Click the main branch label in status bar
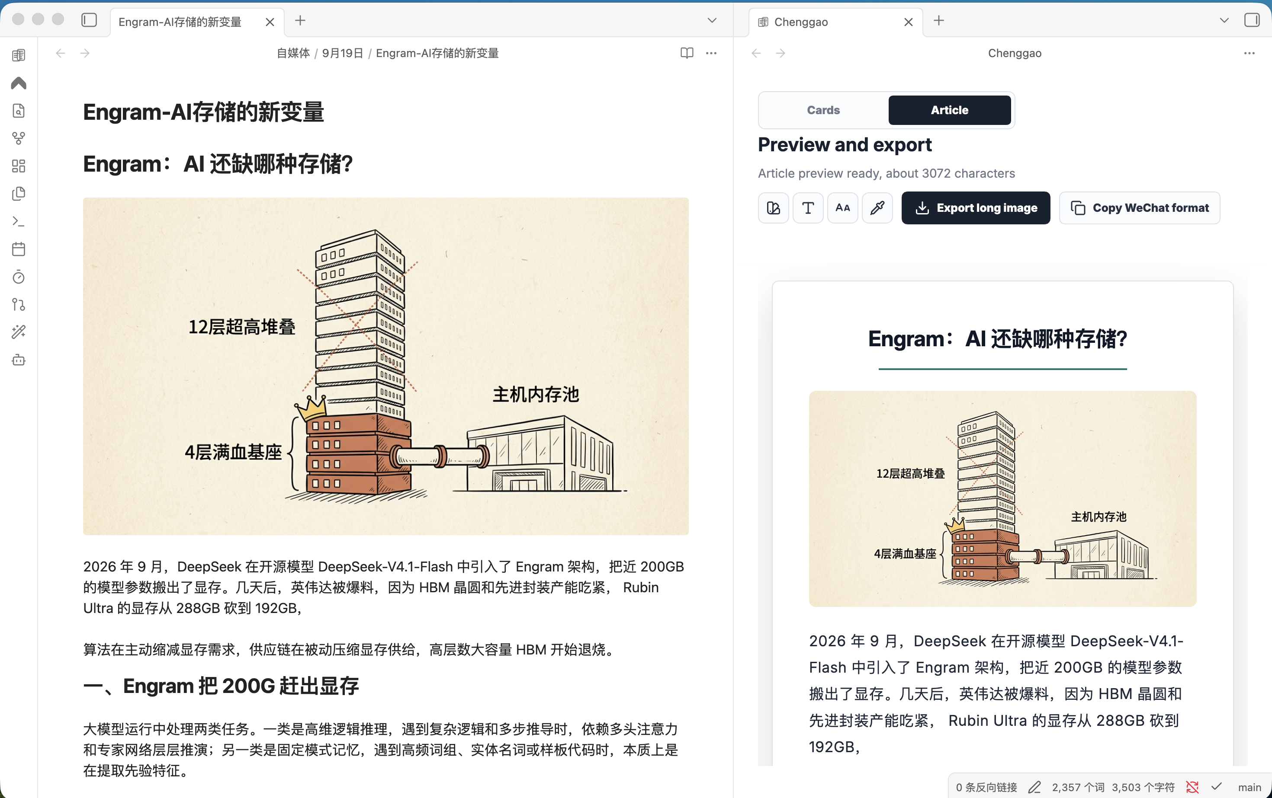This screenshot has width=1272, height=798. [x=1250, y=787]
